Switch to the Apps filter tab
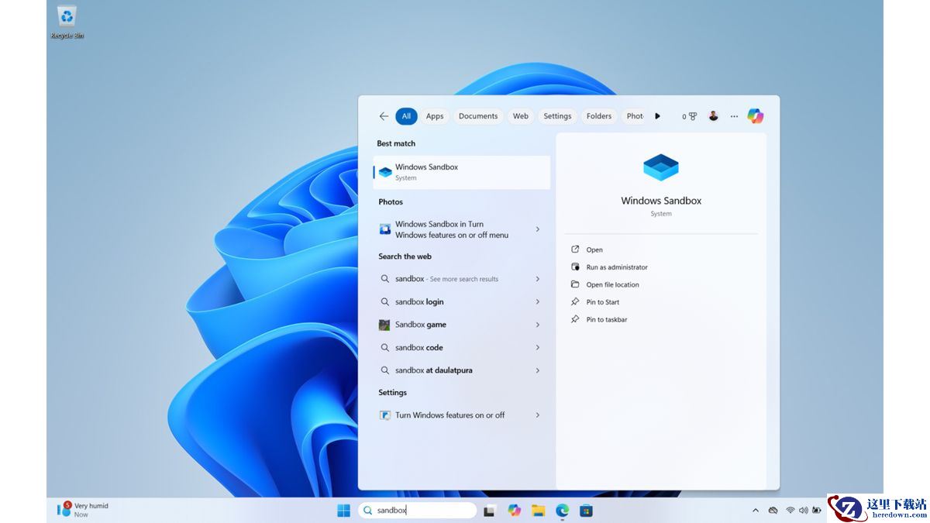Viewport: 930px width, 523px height. [435, 116]
